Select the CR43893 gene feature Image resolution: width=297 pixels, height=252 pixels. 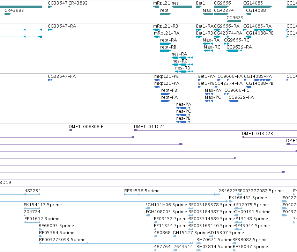pos(8,14)
